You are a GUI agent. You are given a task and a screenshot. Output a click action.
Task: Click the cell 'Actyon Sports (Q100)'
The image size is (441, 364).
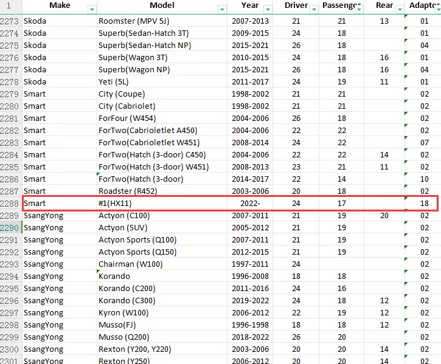coord(162,240)
